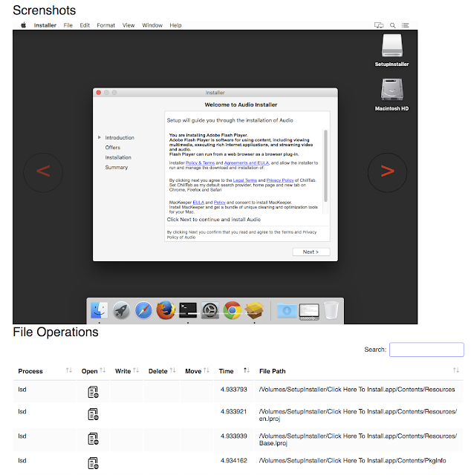Sort table by Process column
This screenshot has width=471, height=475.
[x=45, y=371]
